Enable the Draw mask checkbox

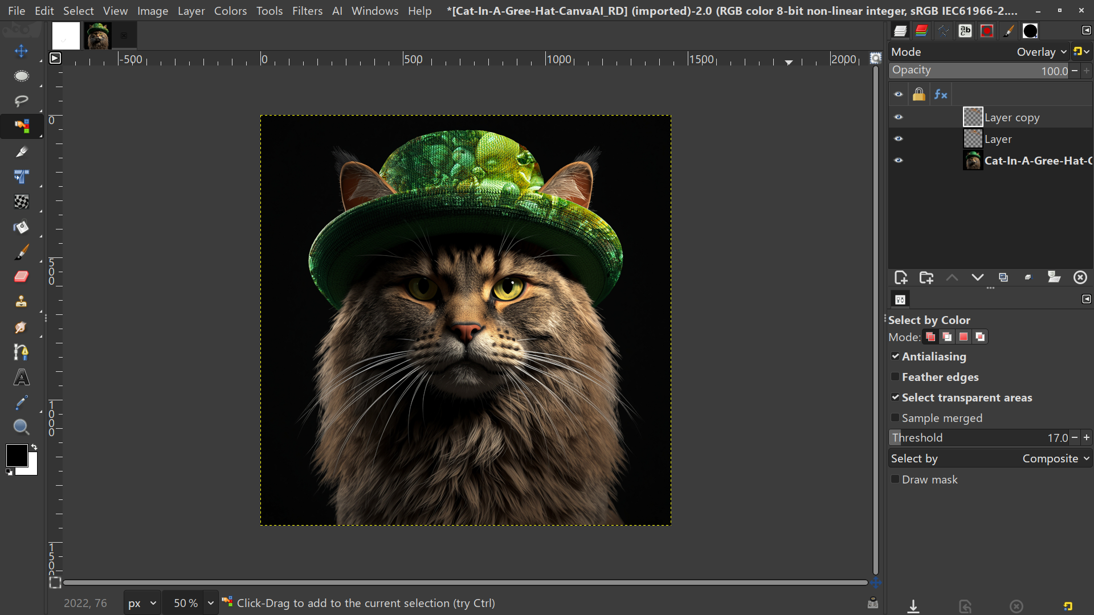pyautogui.click(x=895, y=479)
